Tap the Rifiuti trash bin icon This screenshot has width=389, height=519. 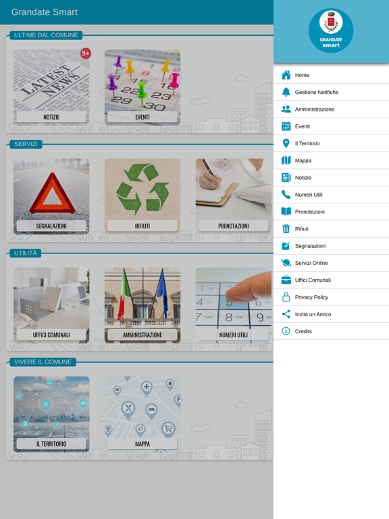(286, 228)
